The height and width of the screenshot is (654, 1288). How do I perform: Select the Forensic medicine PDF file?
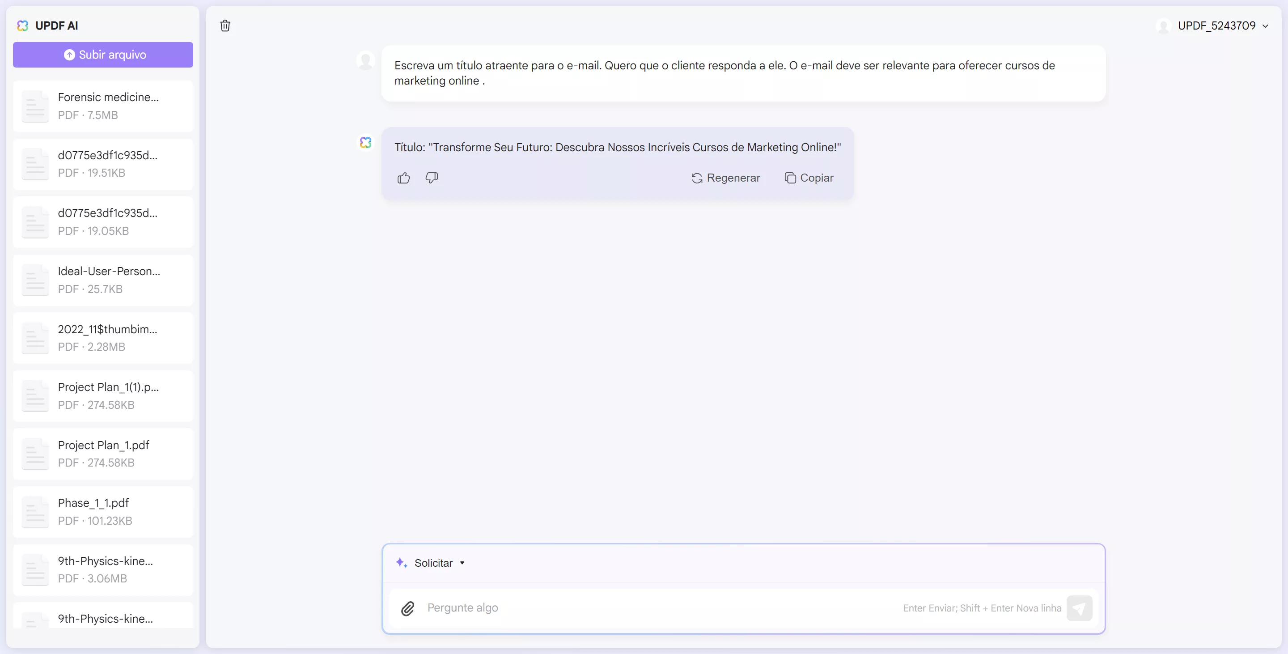point(102,106)
